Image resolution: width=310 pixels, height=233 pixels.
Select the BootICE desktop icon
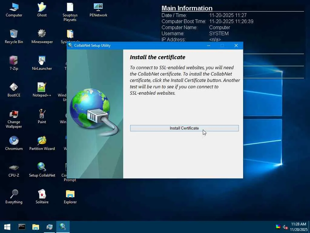[x=14, y=90]
